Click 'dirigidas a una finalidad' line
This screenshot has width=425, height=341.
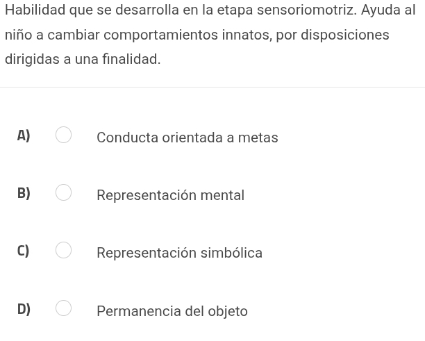coord(83,59)
